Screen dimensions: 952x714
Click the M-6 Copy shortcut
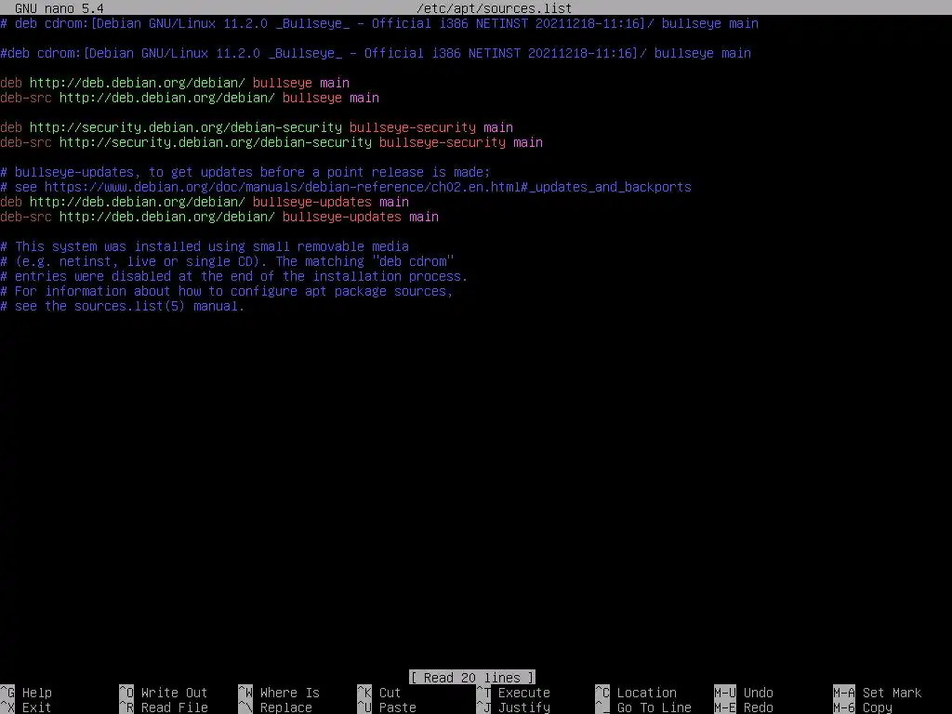pyautogui.click(x=863, y=707)
